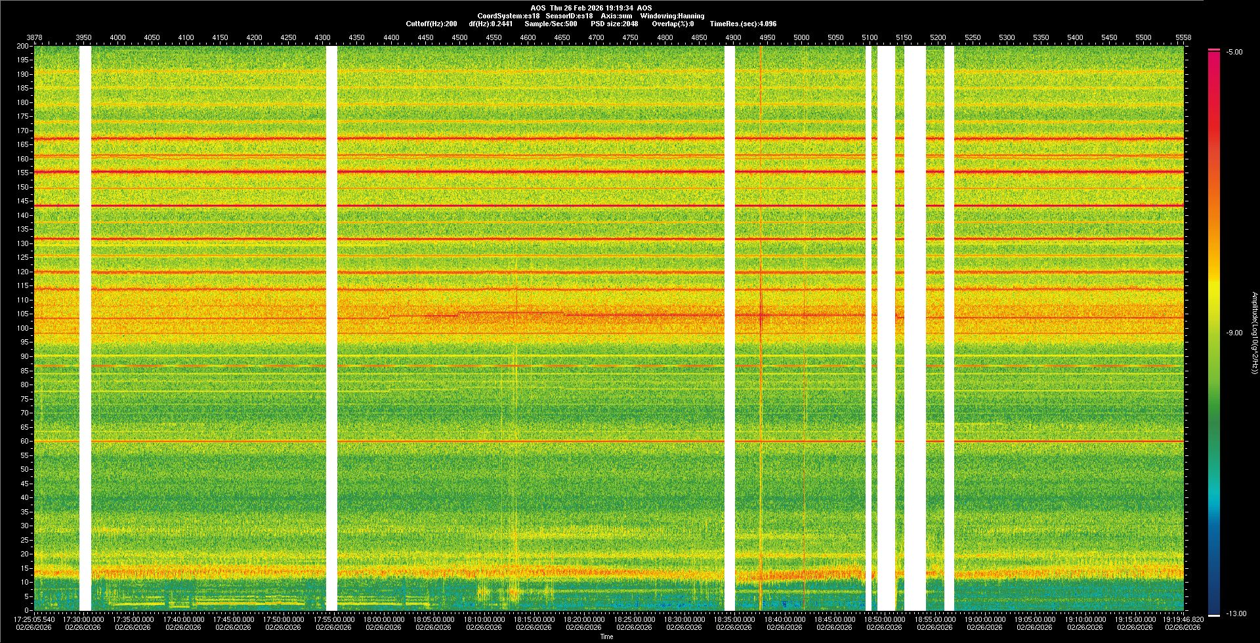Select the 17:30:00.000 time axis label
Screen dimensions: 1260x643
(83, 619)
